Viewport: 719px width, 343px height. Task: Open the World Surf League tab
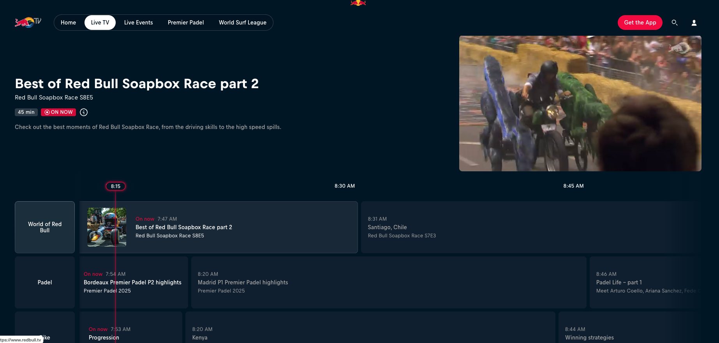(243, 23)
